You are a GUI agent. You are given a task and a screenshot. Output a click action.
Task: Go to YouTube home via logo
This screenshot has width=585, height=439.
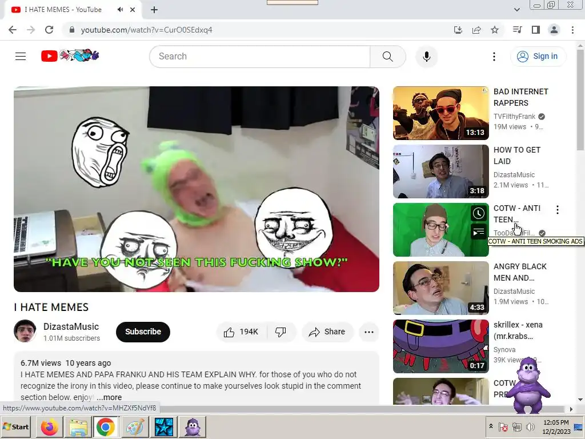pos(70,56)
